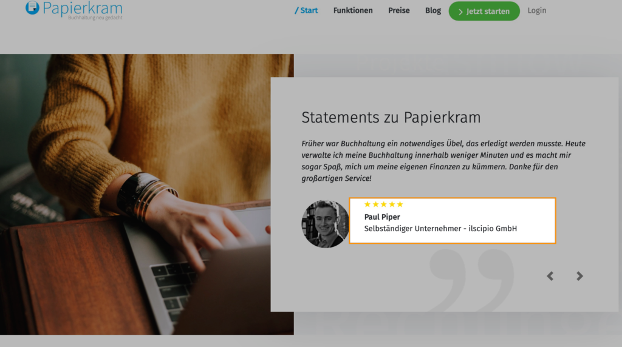Show the previous testimonial with left arrow
The width and height of the screenshot is (622, 347).
(550, 276)
